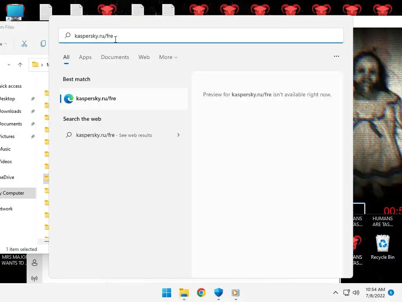
Task: Open notification center badge 6
Action: (x=391, y=293)
